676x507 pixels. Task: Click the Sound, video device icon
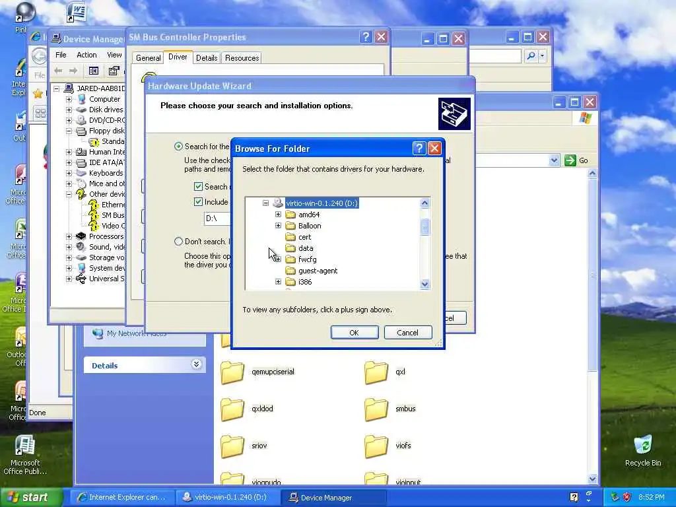tap(81, 247)
